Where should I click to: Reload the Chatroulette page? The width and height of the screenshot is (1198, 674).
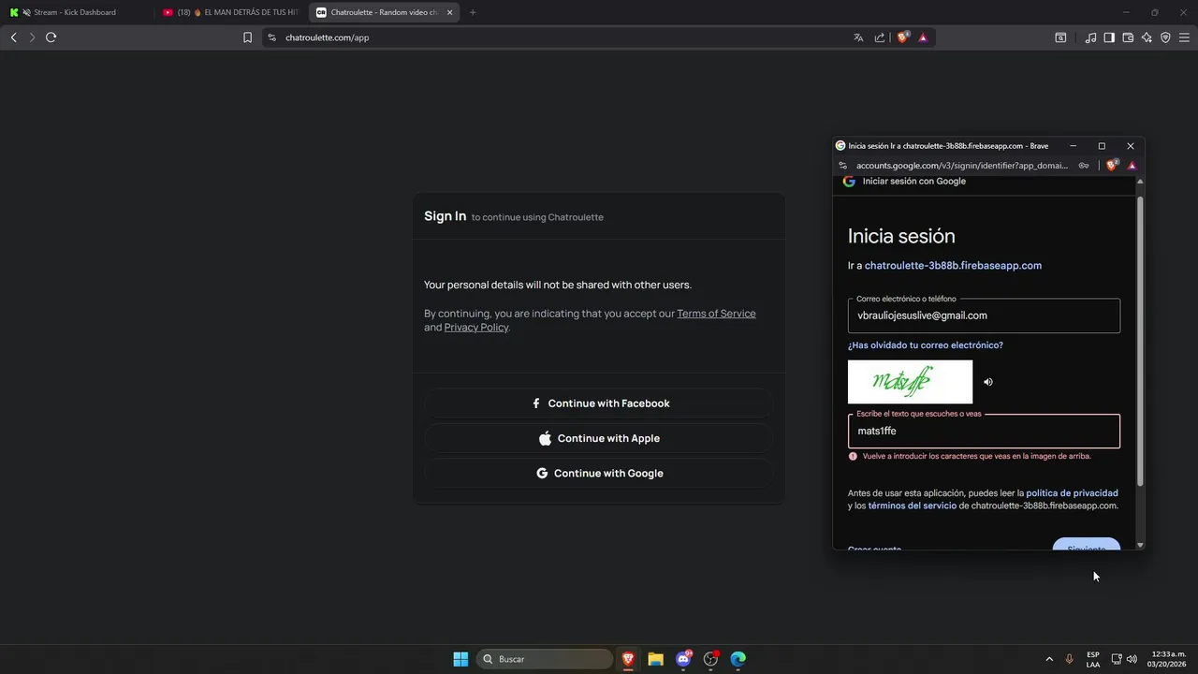pos(51,37)
